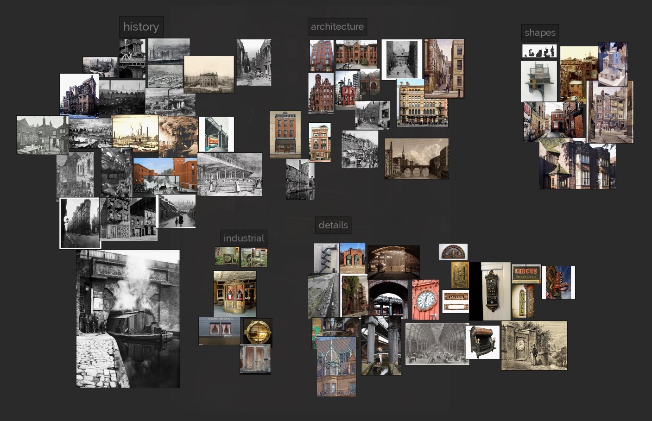Click the "industrial" label
The image size is (652, 421).
click(x=243, y=238)
